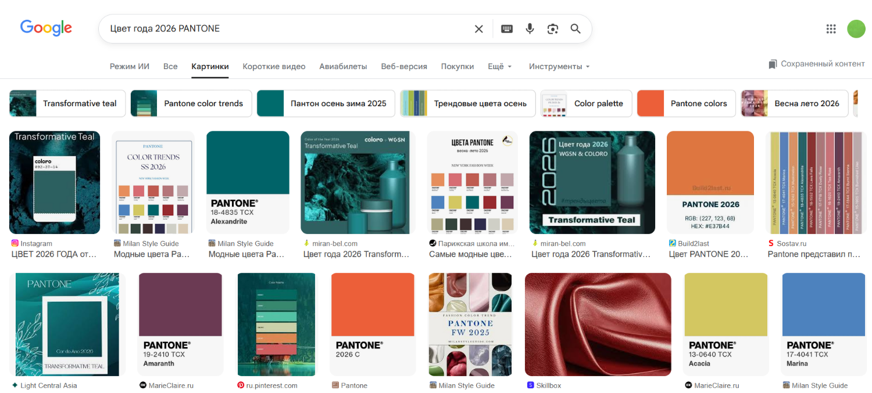Open the Google apps grid icon

tap(831, 29)
